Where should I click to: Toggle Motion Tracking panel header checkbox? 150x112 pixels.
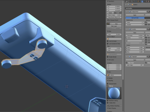pos(109,106)
